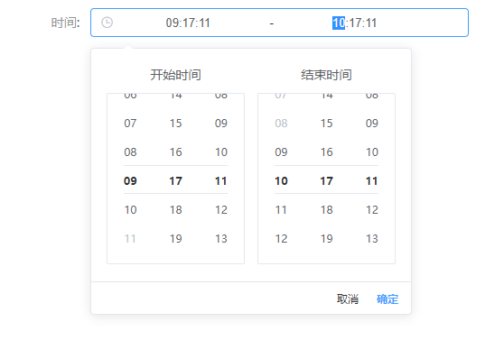Choose minute 15 in start time panel

pos(176,123)
